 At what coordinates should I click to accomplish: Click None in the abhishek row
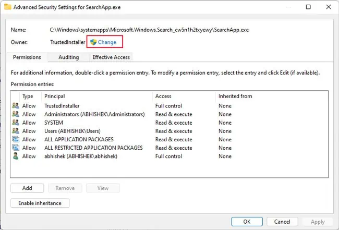pyautogui.click(x=225, y=156)
